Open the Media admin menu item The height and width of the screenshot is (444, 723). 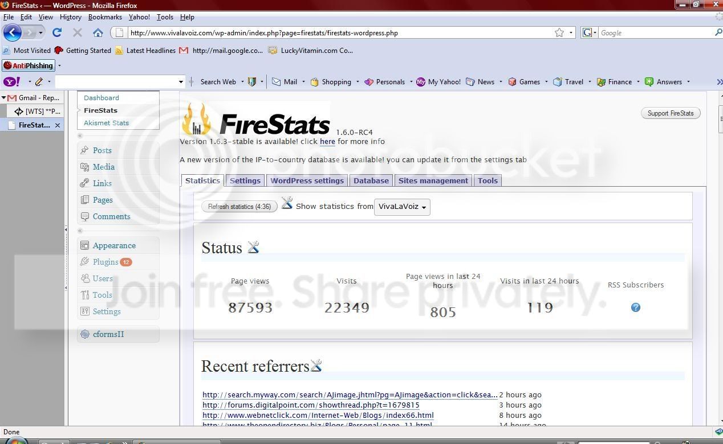(104, 167)
